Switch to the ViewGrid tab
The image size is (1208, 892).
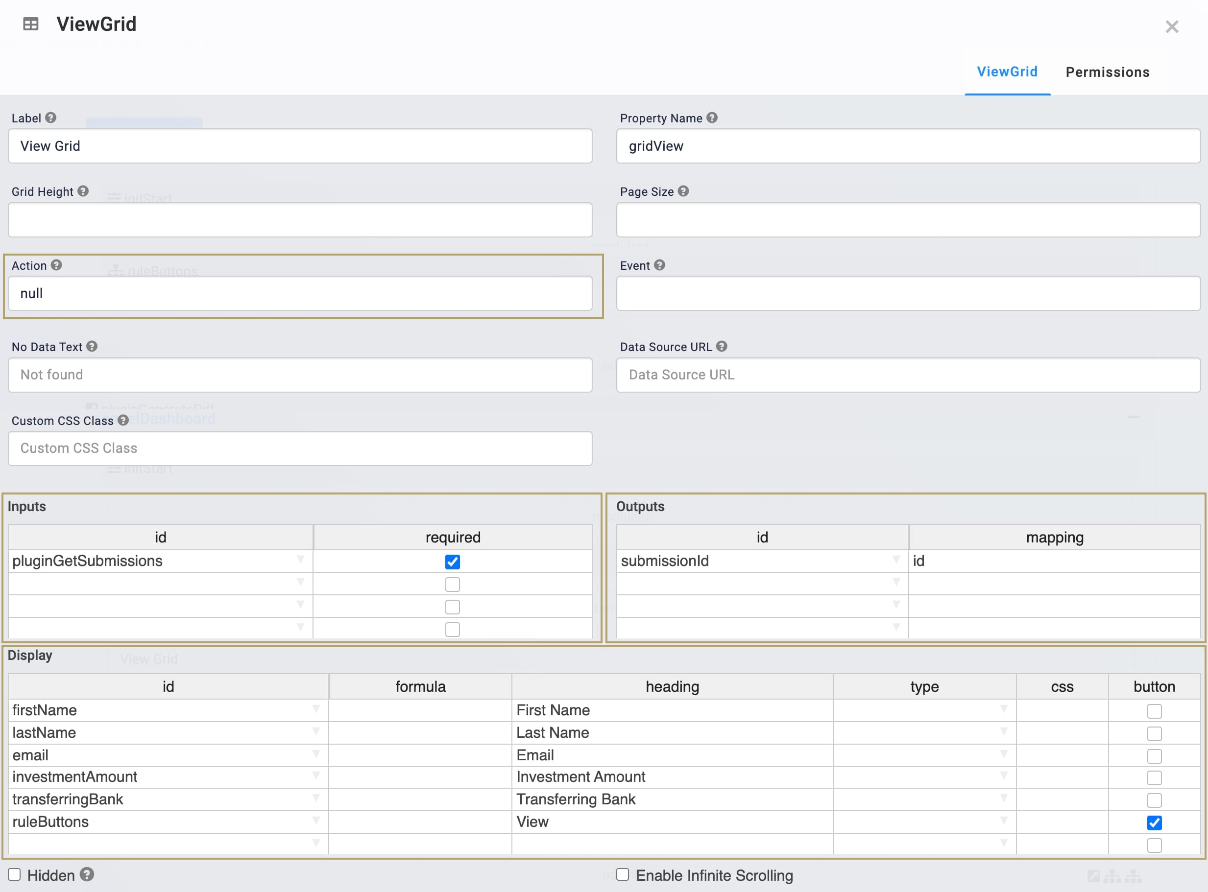pos(1007,72)
